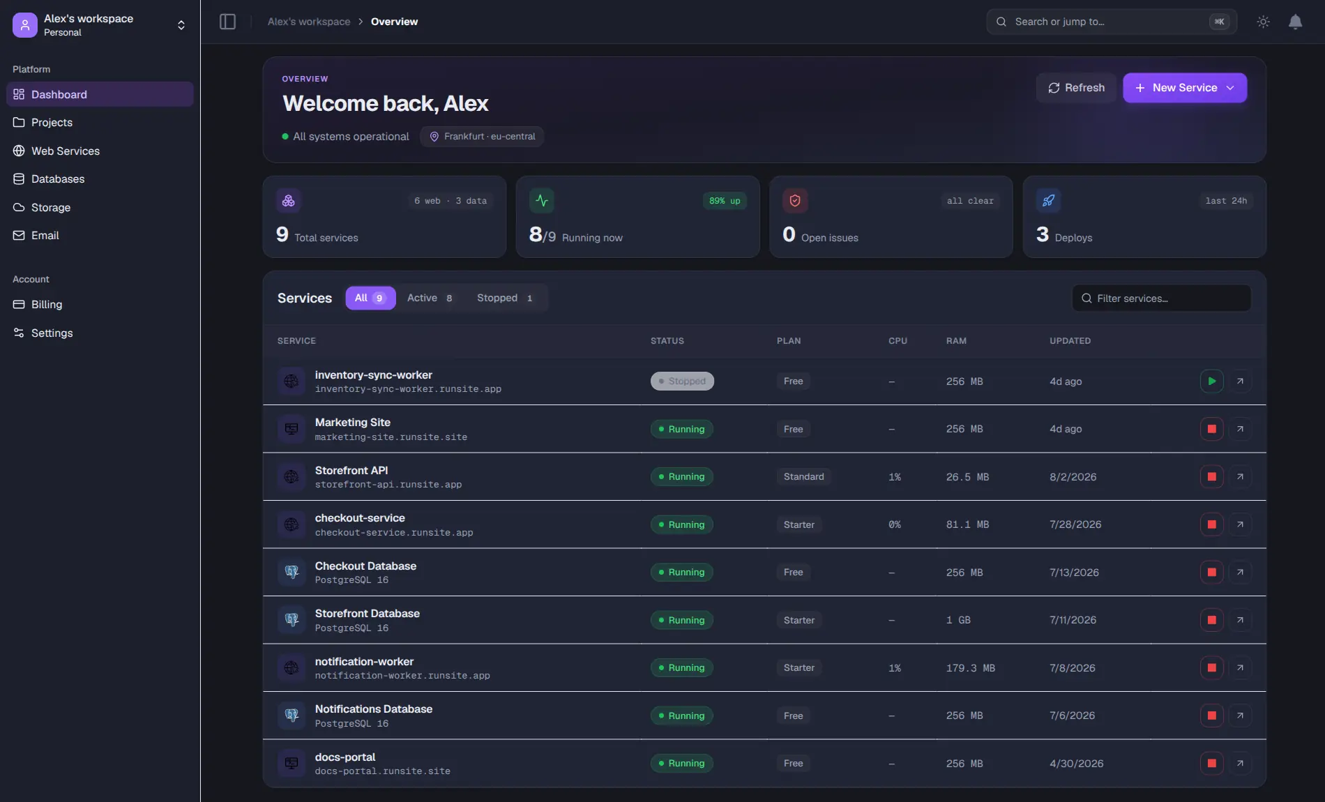
Task: Click the 89% up badge
Action: click(725, 201)
